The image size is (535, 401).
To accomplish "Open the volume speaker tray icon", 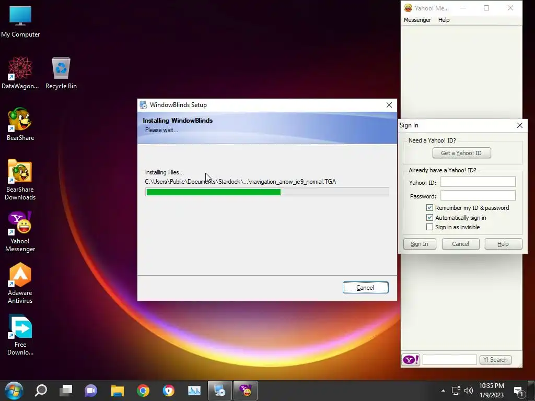I will pos(469,391).
